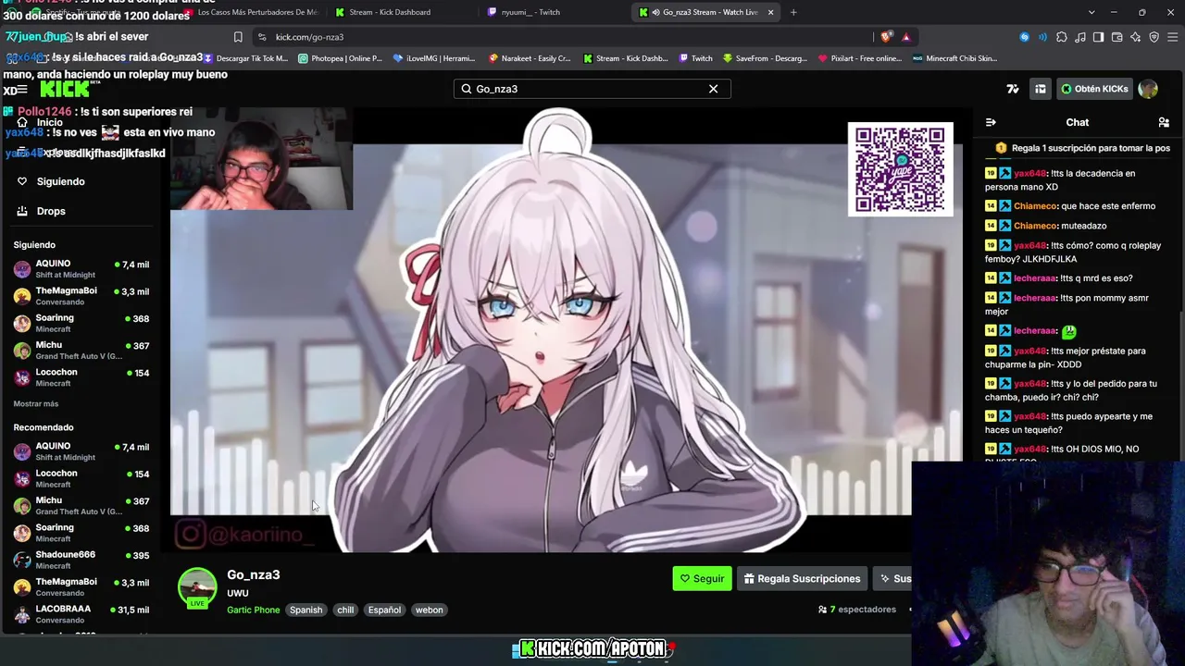Click TheMagmaBoi avatar in Recomendado list
This screenshot has width=1185, height=666.
22,586
